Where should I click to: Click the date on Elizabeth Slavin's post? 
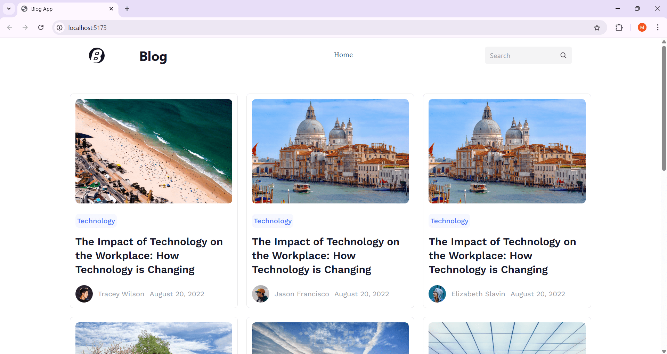[x=538, y=294]
